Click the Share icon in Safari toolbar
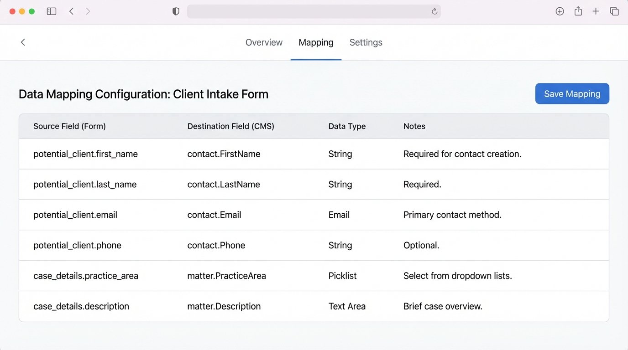Image resolution: width=628 pixels, height=350 pixels. [578, 11]
